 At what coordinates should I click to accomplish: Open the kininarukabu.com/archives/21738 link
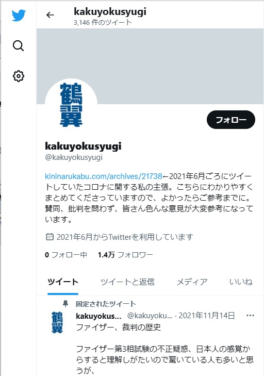104,176
